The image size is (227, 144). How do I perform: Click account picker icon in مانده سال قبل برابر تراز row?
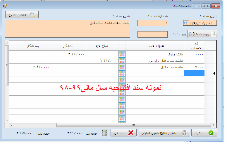[x=122, y=60]
